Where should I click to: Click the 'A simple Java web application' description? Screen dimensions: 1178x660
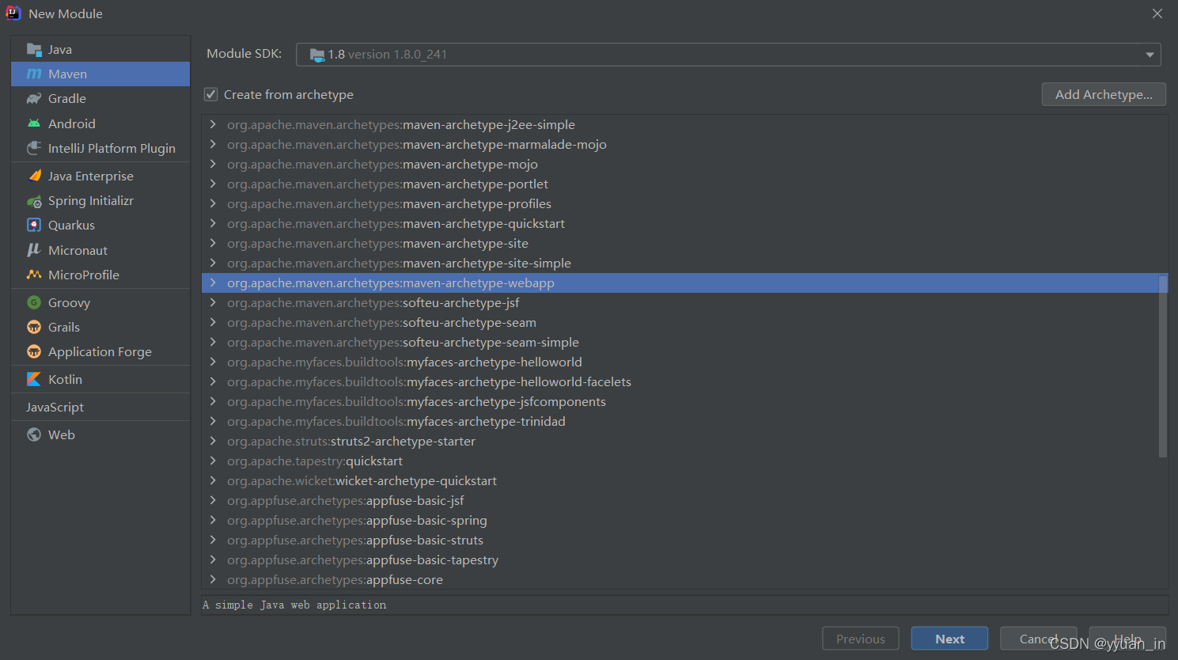click(294, 605)
